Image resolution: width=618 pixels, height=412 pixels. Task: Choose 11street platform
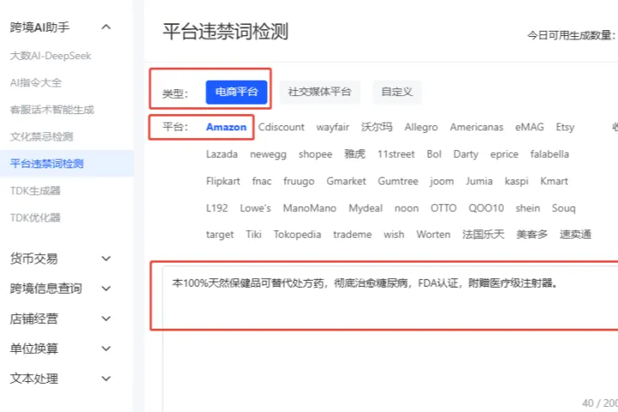396,154
